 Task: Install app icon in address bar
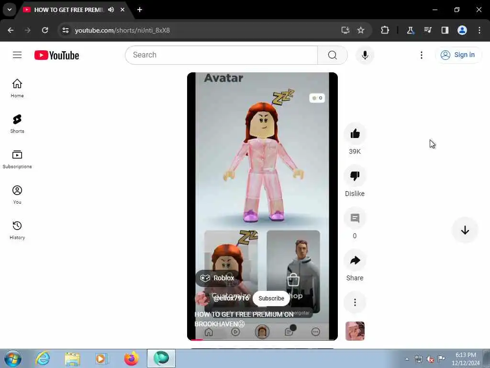coord(345,30)
